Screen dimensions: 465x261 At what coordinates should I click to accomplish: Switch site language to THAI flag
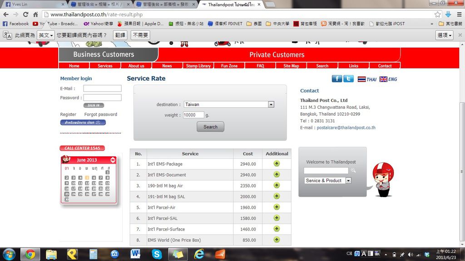[367, 79]
